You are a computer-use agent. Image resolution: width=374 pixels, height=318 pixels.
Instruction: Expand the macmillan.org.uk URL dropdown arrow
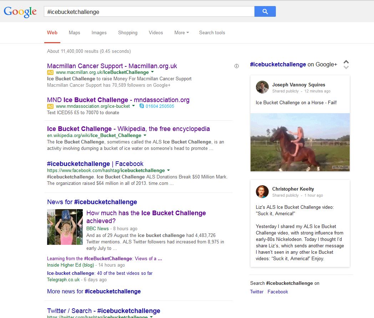[x=152, y=72]
